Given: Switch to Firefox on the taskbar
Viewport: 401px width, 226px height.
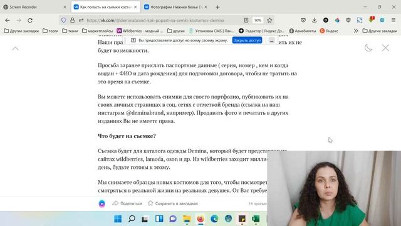Looking at the screenshot, I should [x=200, y=219].
